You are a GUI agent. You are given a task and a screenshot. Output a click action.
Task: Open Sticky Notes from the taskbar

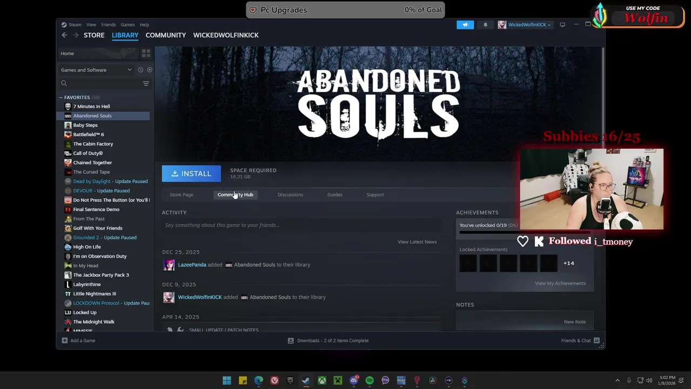click(243, 380)
